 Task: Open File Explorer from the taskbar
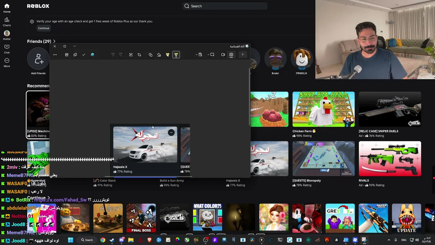click(130, 240)
